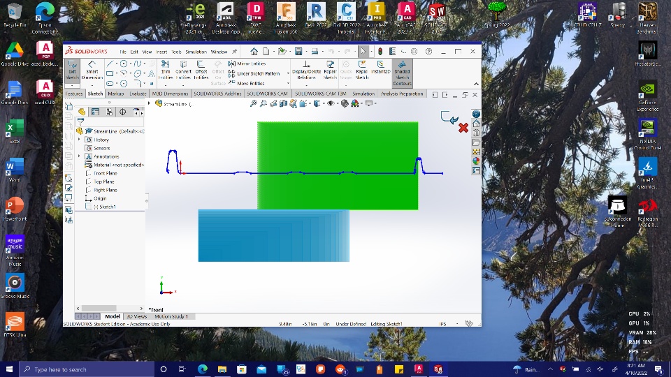Image resolution: width=671 pixels, height=377 pixels.
Task: Click Rapid Sketch tool
Action: coord(361,70)
